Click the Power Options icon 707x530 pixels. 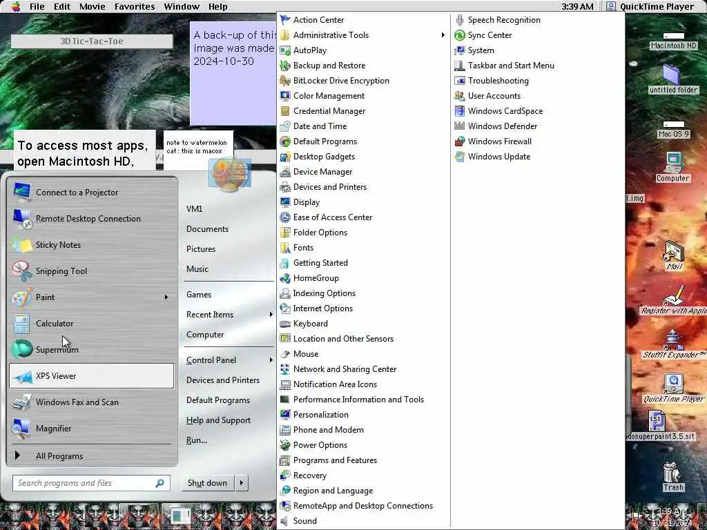pos(285,445)
